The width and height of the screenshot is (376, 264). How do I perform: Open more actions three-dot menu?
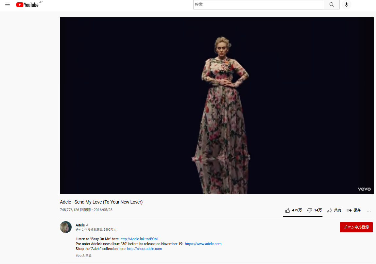click(368, 211)
